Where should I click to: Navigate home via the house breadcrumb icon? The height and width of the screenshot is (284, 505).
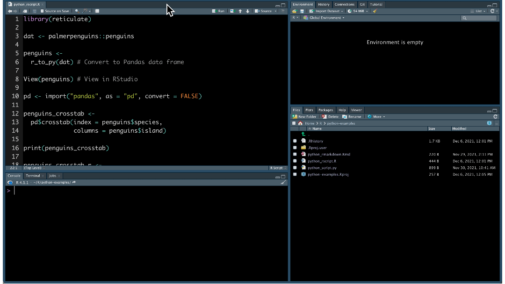(301, 123)
